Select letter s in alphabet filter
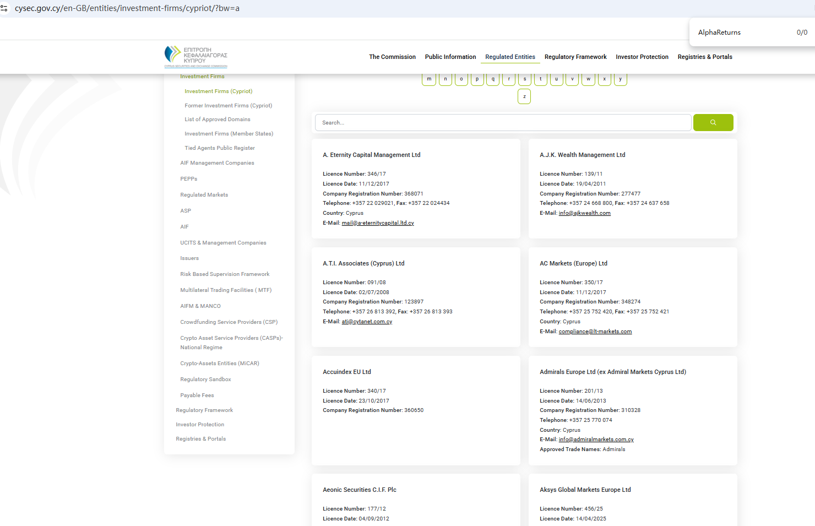 coord(524,79)
